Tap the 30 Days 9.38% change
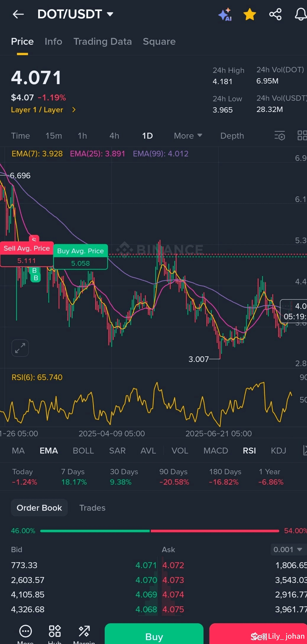Screen dimensions: 307x644 pos(124,477)
